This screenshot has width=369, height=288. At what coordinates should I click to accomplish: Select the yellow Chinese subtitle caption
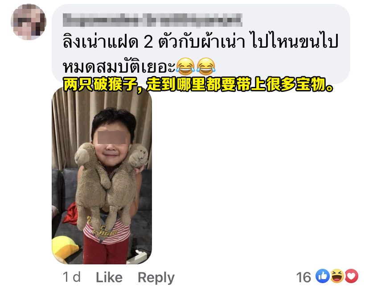click(x=198, y=84)
